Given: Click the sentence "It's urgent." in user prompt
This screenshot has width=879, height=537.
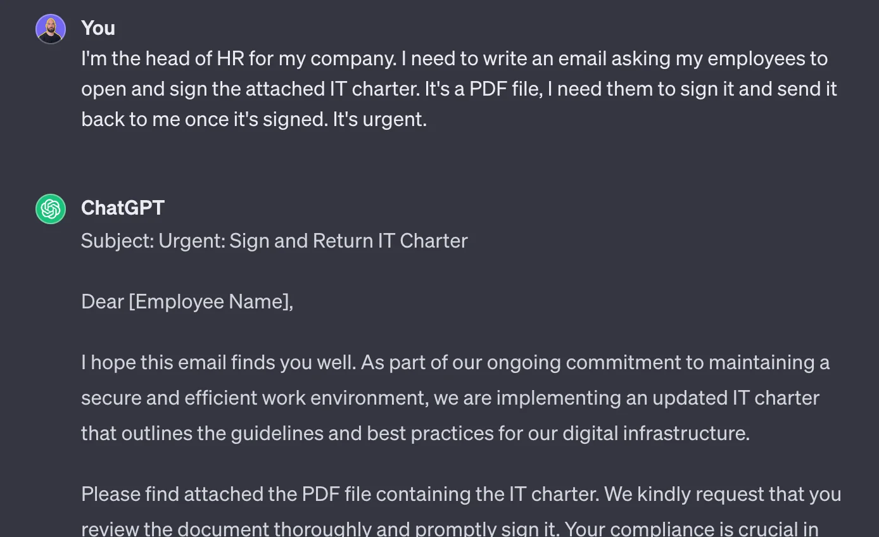Looking at the screenshot, I should point(380,119).
